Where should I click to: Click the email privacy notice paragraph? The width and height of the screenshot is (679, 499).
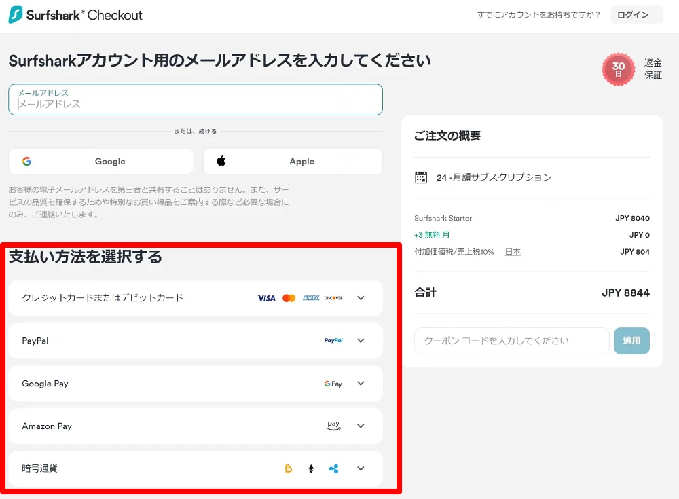coord(149,202)
